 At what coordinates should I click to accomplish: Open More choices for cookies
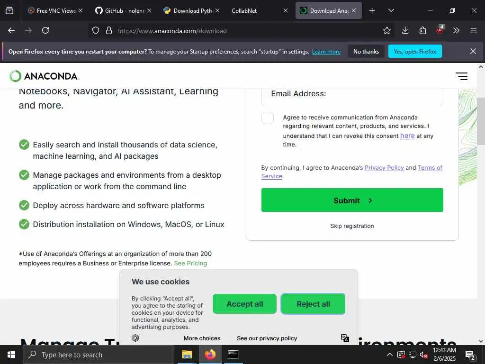coord(202,338)
